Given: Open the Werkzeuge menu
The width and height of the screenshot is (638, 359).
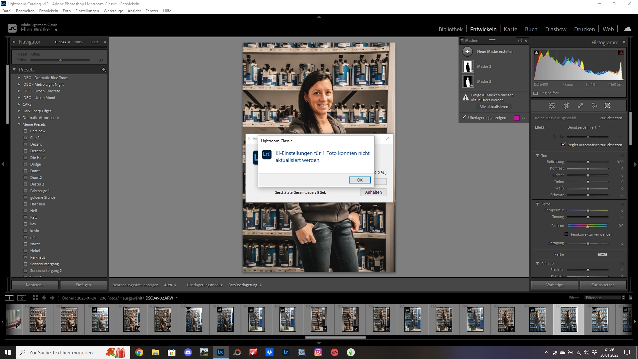Looking at the screenshot, I should coord(113,11).
